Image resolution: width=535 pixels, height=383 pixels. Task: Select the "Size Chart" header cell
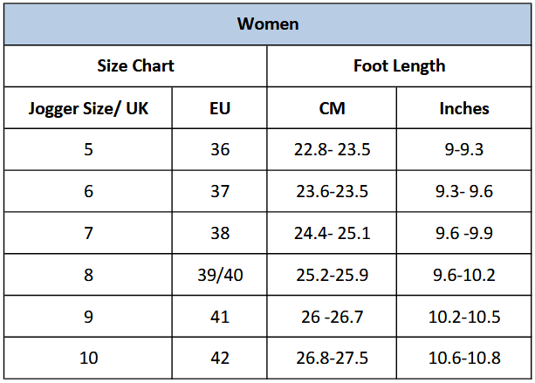tap(135, 65)
